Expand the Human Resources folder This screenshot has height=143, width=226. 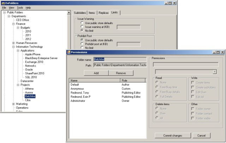pyautogui.click(x=13, y=43)
